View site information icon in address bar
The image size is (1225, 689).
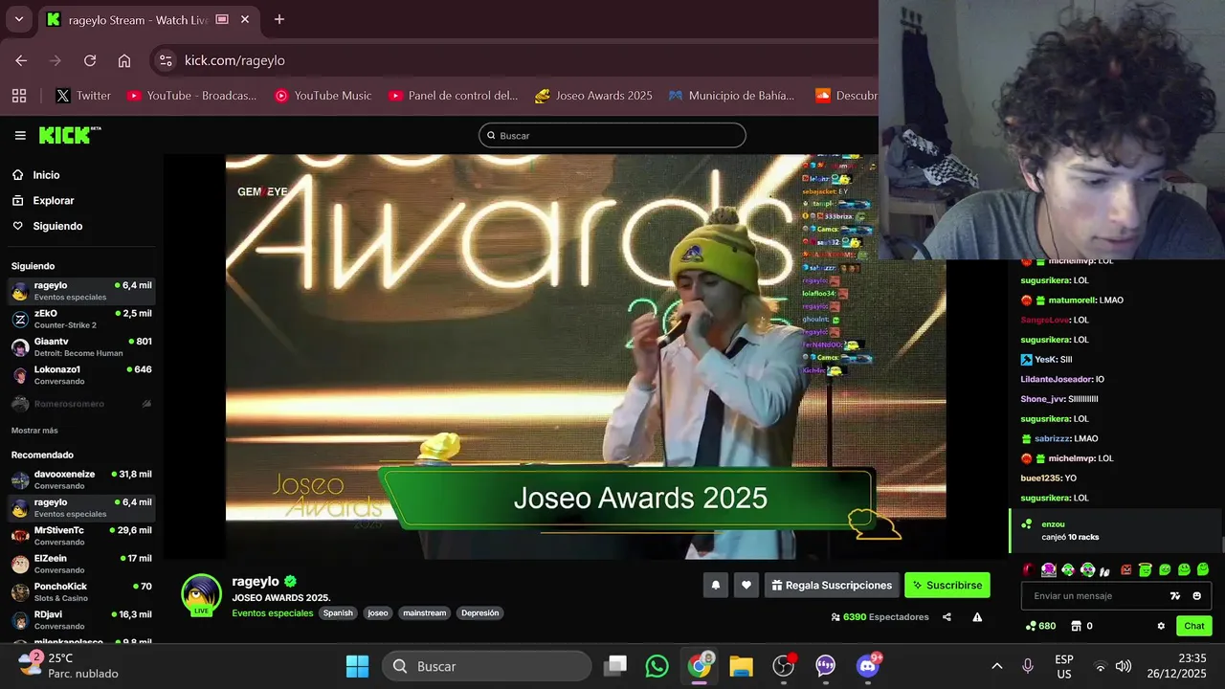[166, 60]
